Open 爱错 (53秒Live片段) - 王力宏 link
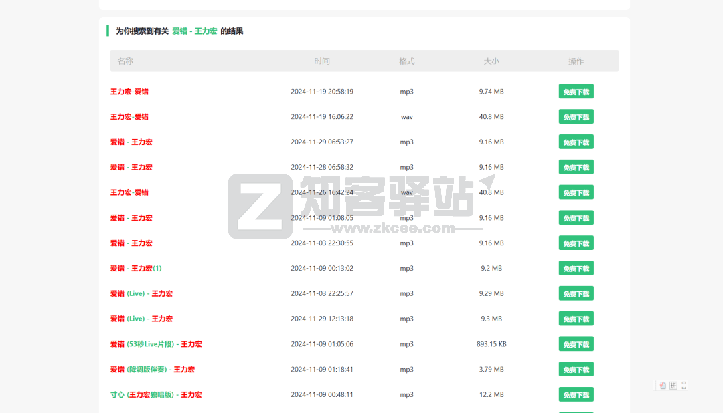 [x=156, y=344]
